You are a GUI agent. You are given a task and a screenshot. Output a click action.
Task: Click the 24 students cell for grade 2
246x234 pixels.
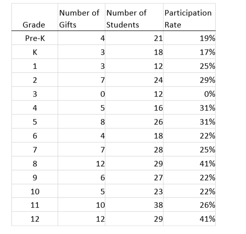point(134,80)
